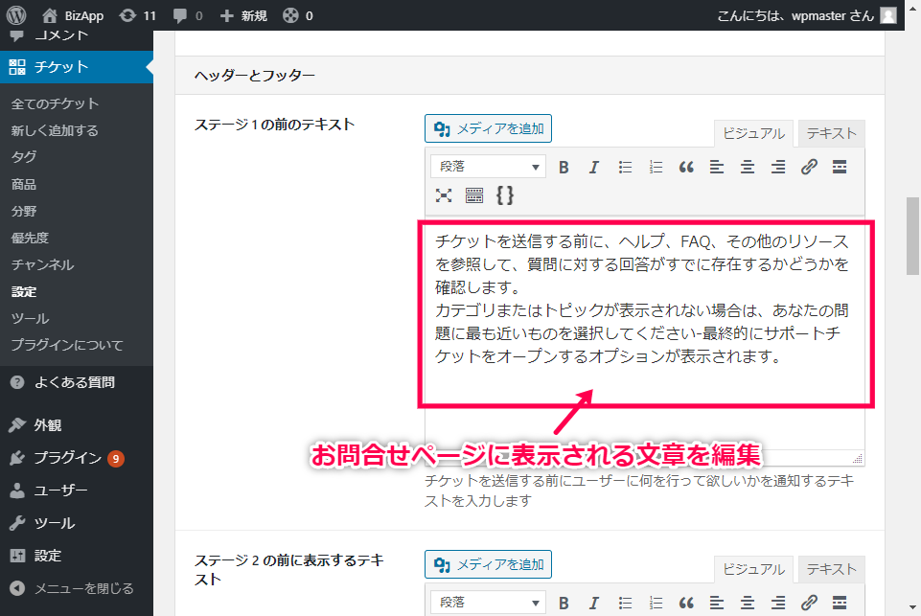
Task: Click the ticket count icon showing 0
Action: point(298,16)
